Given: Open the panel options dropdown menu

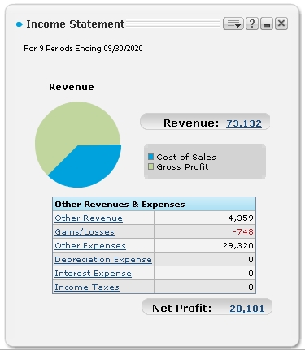Looking at the screenshot, I should pyautogui.click(x=233, y=24).
